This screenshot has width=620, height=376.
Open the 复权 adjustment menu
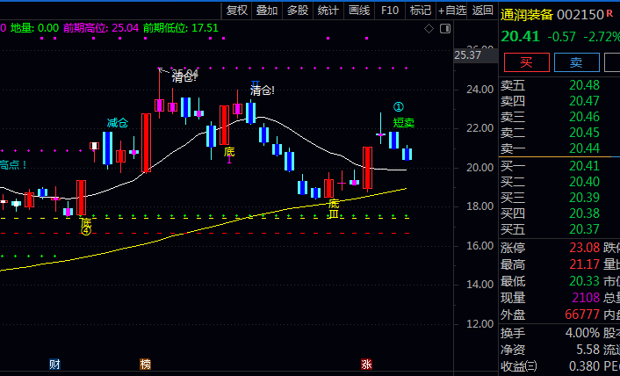237,11
